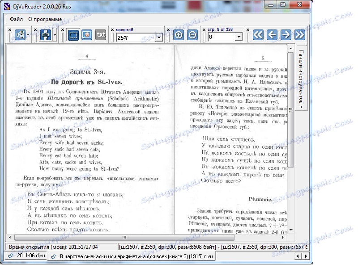Image resolution: width=358 pixels, height=268 pixels.
Task: Select the image snapshot tool
Action: click(x=87, y=35)
